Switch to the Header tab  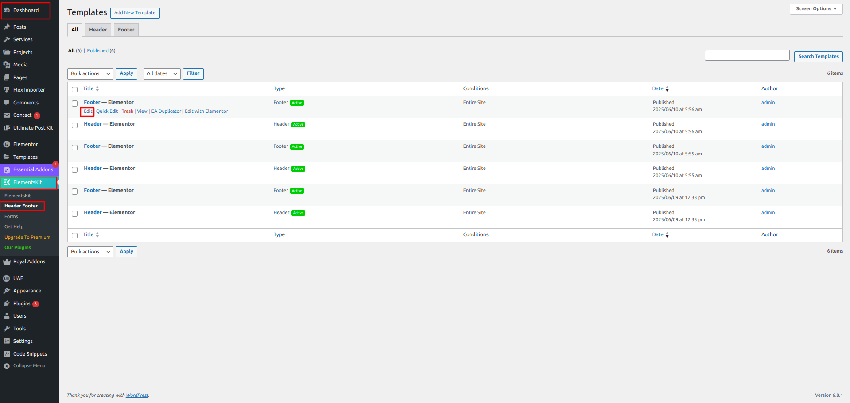click(98, 30)
